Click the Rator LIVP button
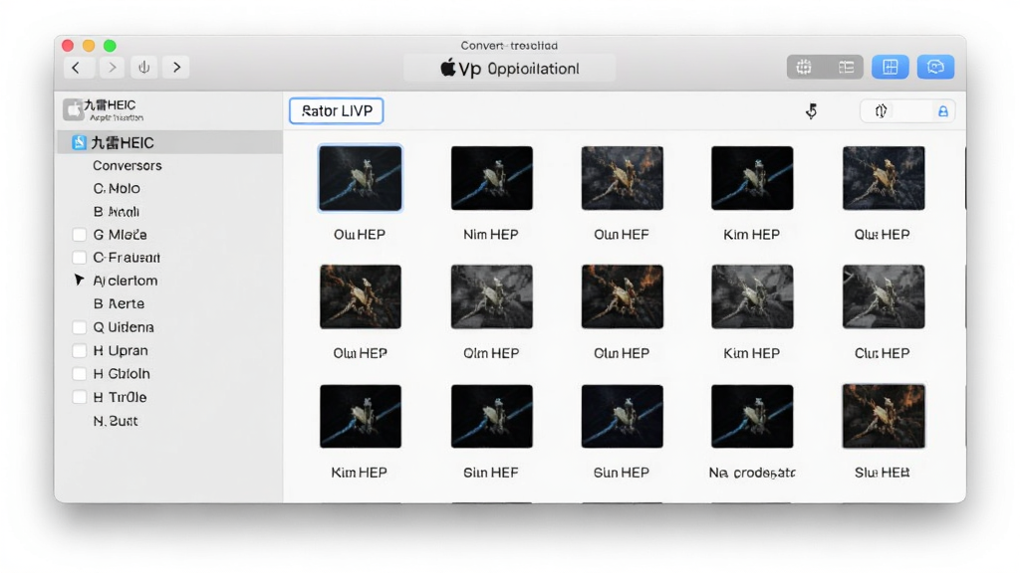The image size is (1020, 573). (x=337, y=111)
